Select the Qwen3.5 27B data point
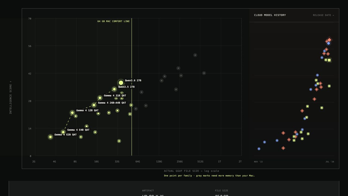The image size is (348, 196). pos(114,89)
